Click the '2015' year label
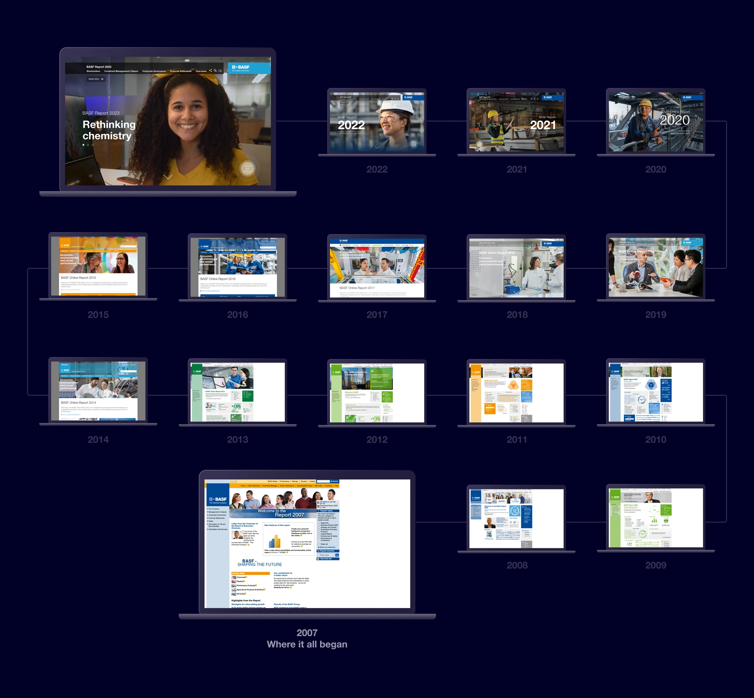754x698 pixels. pos(98,315)
